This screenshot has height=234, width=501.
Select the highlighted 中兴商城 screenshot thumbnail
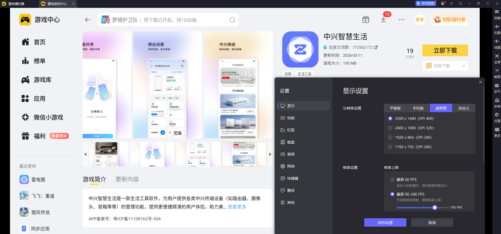click(244, 154)
